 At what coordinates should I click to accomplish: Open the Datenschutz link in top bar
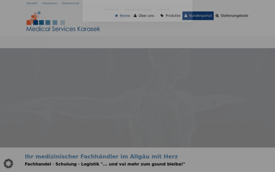(x=71, y=3)
